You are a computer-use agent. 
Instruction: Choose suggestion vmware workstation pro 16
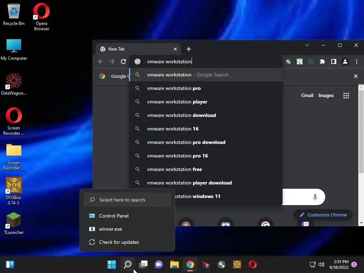pos(206,156)
